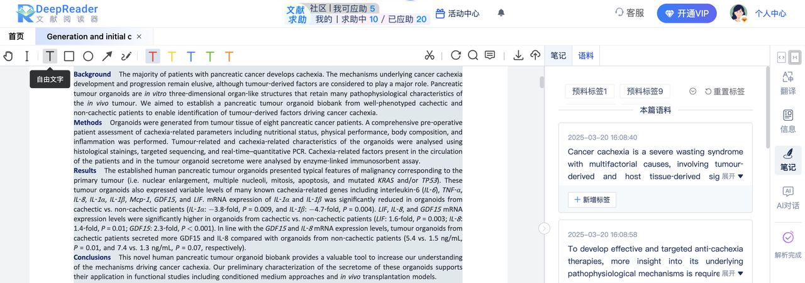The height and width of the screenshot is (283, 805).
Task: Select the text cursor selection tool
Action: (x=27, y=56)
